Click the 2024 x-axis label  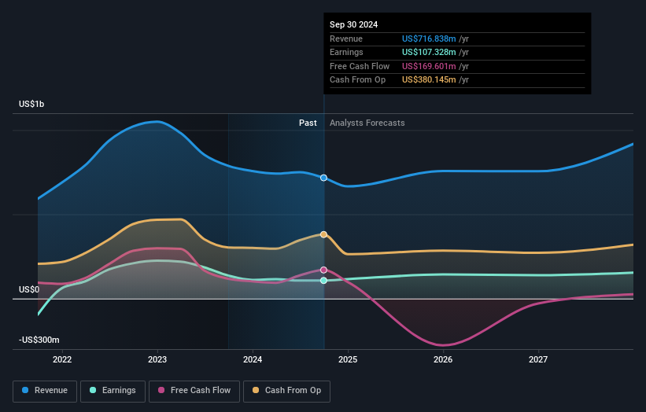coord(253,359)
